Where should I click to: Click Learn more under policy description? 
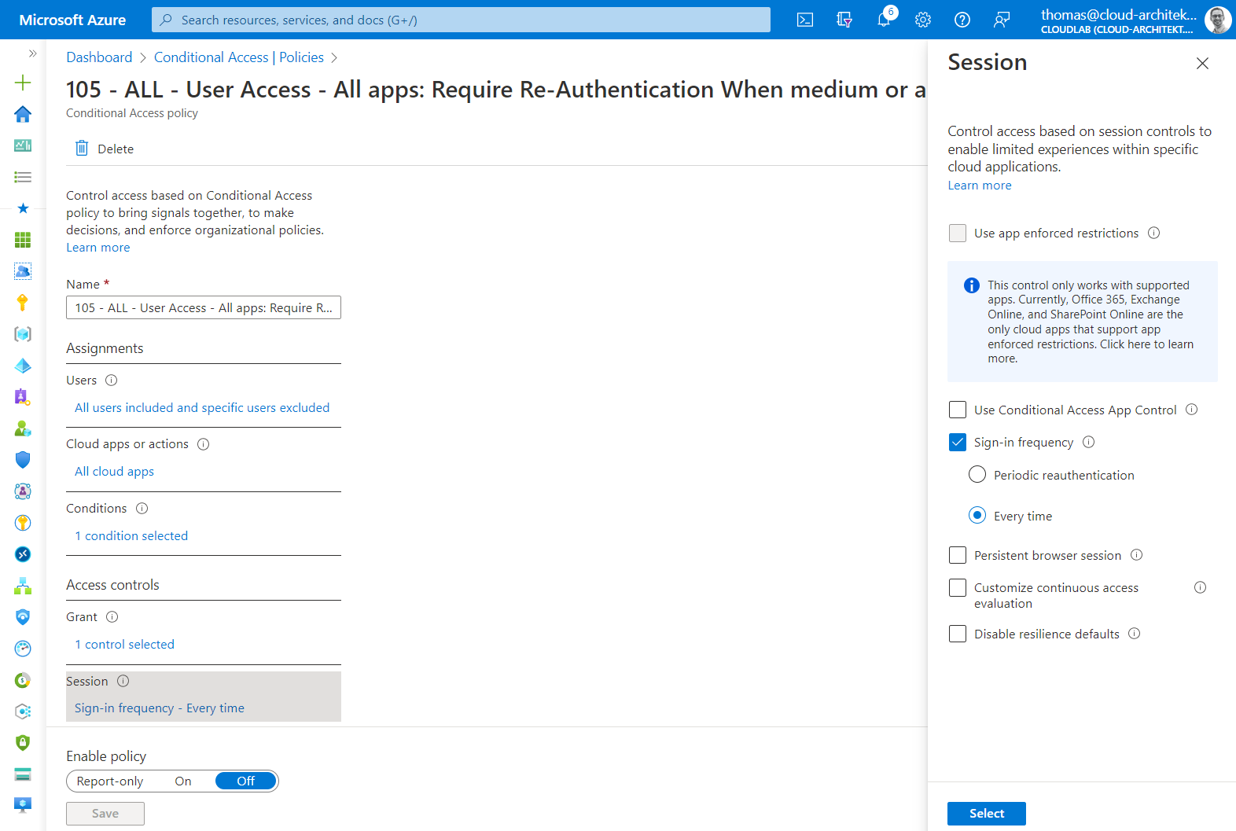98,248
